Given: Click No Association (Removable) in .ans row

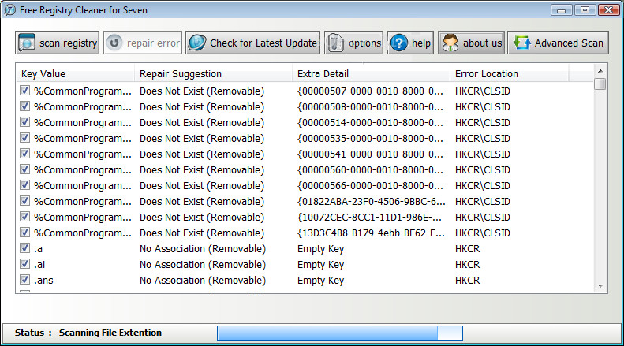Looking at the screenshot, I should tap(203, 281).
